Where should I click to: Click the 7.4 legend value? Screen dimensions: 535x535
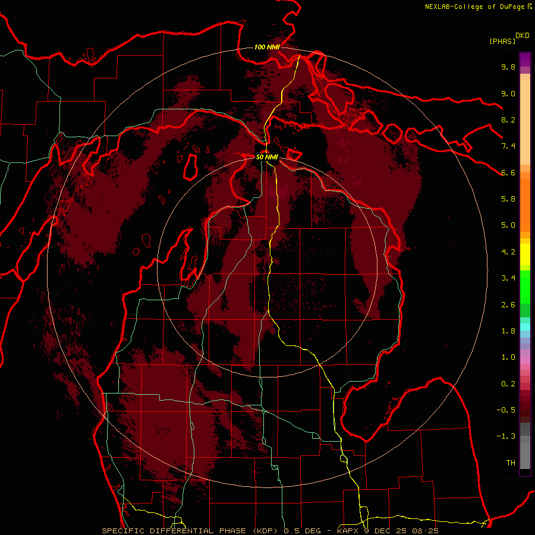pos(508,146)
